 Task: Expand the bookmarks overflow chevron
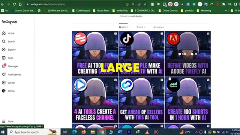(226, 10)
